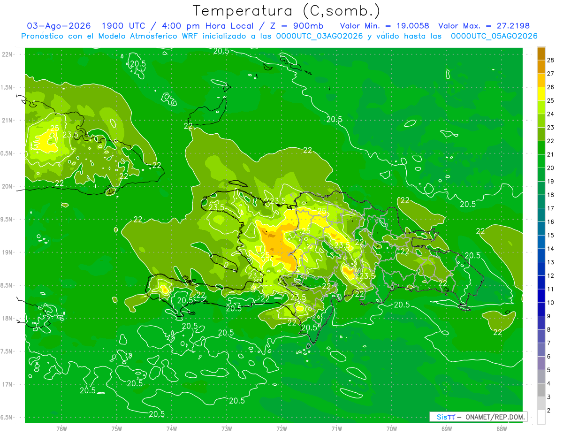Click the color scale tick label "26"

point(551,87)
